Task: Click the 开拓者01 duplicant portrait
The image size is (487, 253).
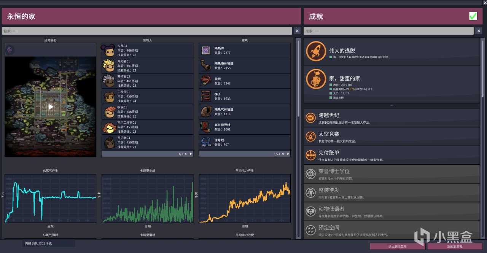Action: click(108, 65)
